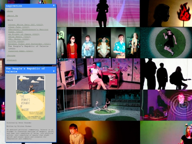Open the silhouette profile with red flame photo
The image size is (192, 144).
click(x=166, y=14)
